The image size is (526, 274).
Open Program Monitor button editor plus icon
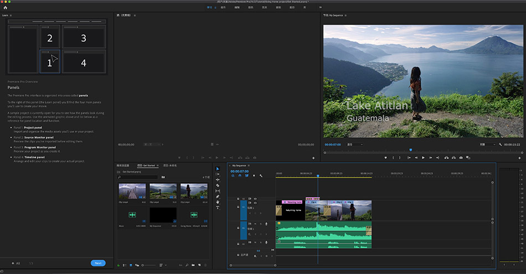click(519, 158)
